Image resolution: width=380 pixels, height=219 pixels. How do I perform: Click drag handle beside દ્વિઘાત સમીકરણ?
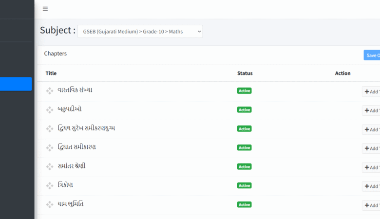(x=50, y=148)
